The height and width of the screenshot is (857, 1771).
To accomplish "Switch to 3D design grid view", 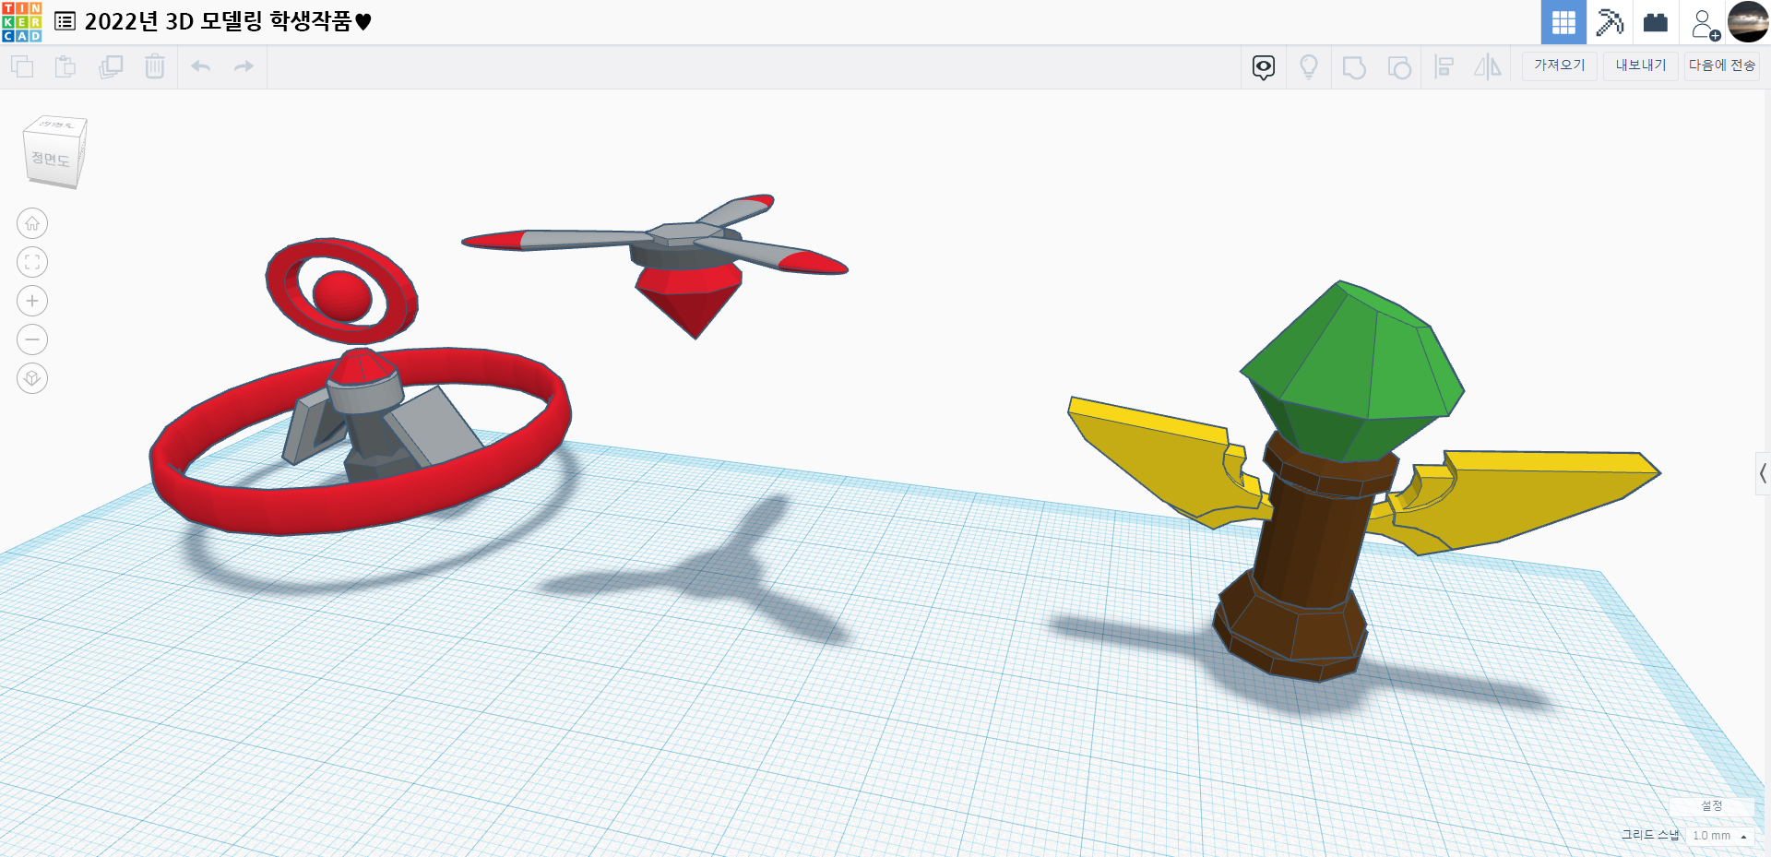I will [x=1563, y=22].
